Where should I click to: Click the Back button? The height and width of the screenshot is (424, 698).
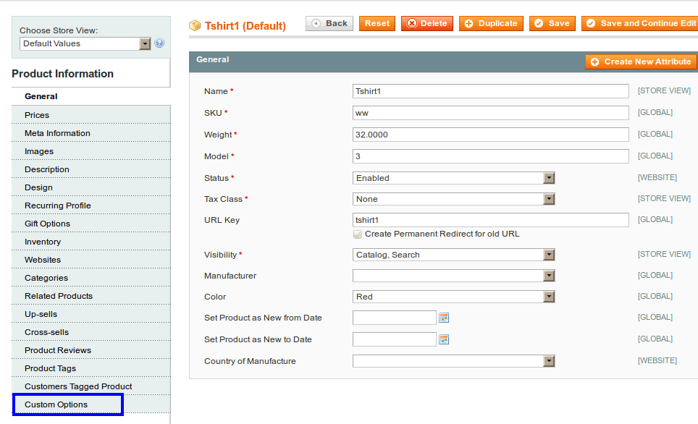tap(329, 24)
